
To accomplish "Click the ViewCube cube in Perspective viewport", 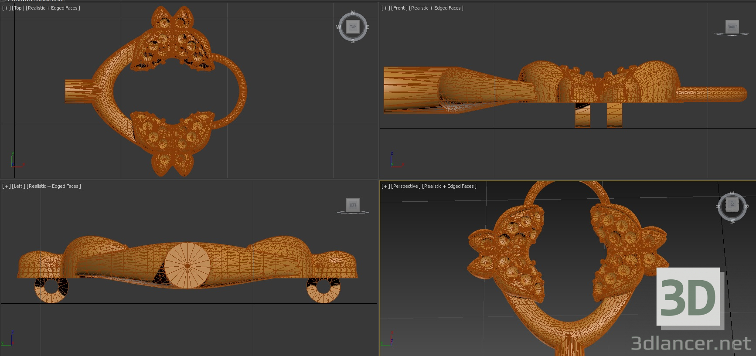I will point(732,204).
